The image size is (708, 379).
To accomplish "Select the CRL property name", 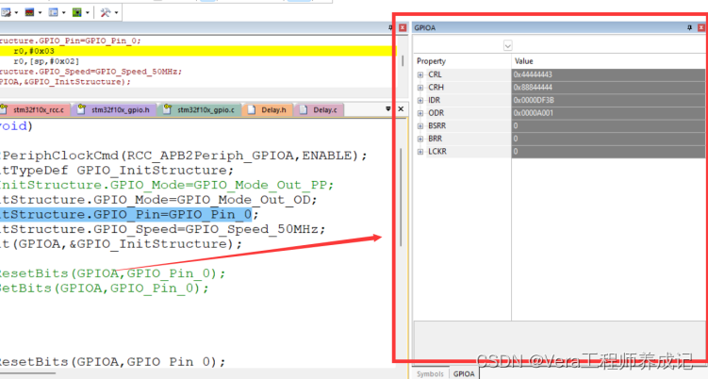I will [435, 74].
